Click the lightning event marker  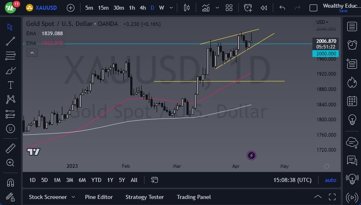click(251, 156)
